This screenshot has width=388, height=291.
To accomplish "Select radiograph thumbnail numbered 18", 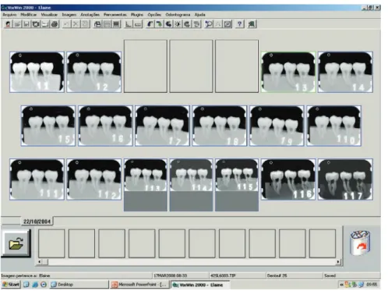I will point(220,126).
